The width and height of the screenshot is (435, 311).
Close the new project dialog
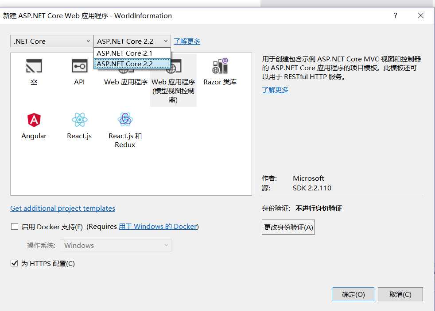pyautogui.click(x=420, y=15)
